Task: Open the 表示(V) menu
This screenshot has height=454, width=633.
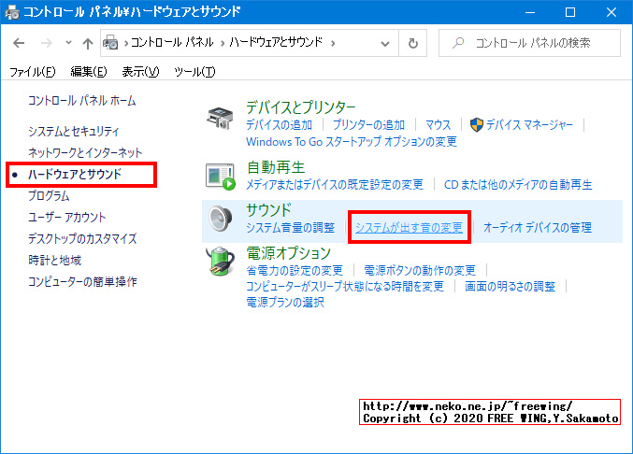Action: tap(140, 72)
